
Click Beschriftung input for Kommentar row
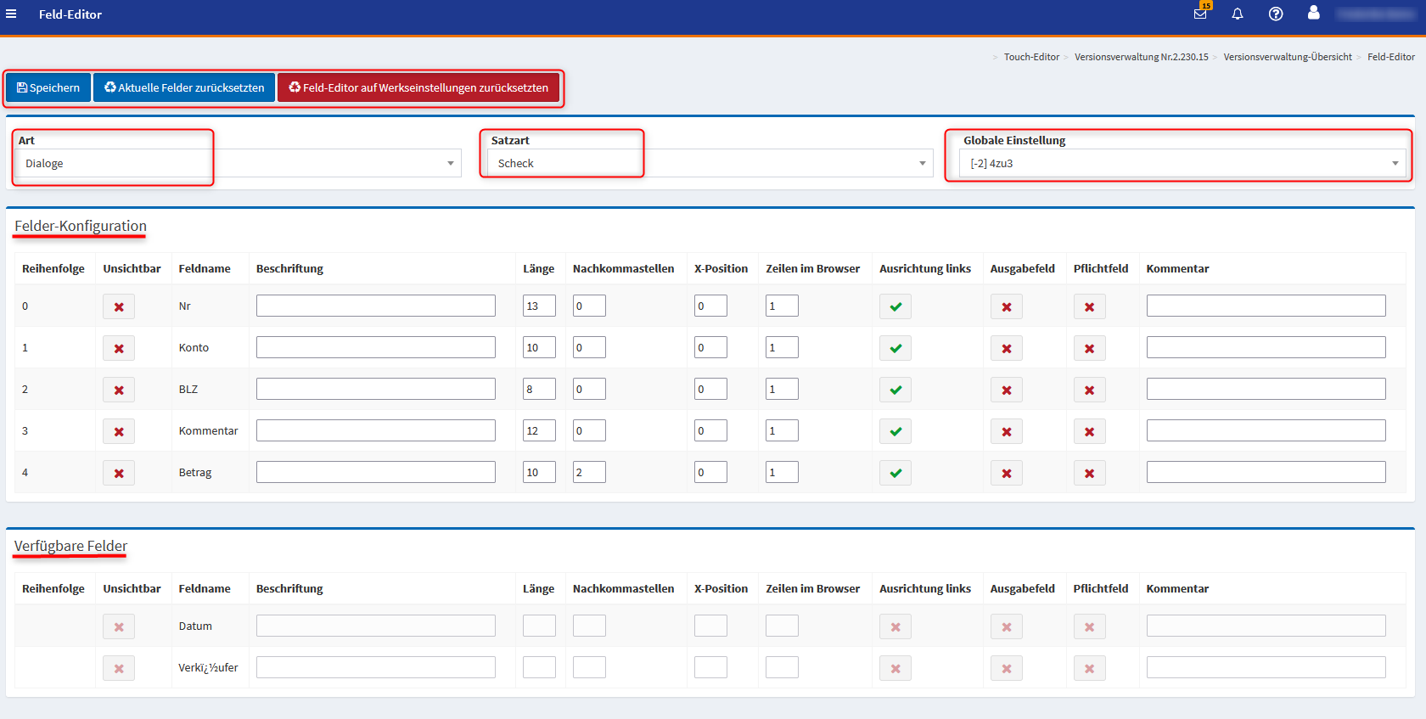[375, 430]
